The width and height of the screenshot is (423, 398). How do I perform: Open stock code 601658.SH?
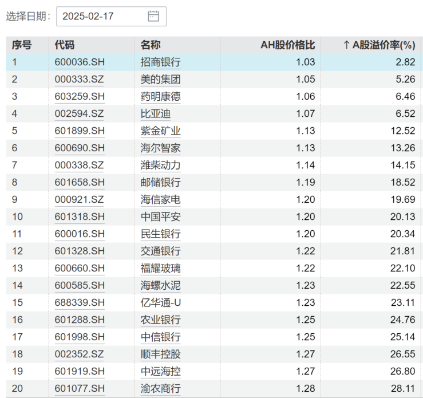pyautogui.click(x=80, y=183)
